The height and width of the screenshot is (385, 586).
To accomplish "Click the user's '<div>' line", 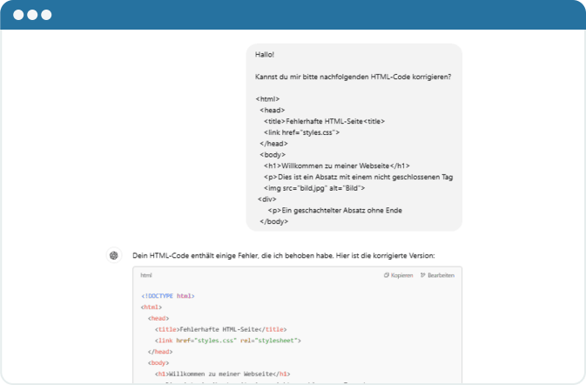I will pyautogui.click(x=266, y=199).
